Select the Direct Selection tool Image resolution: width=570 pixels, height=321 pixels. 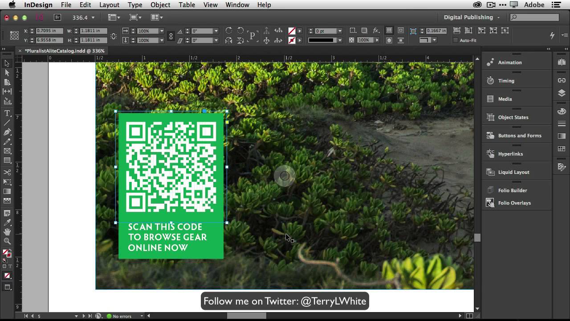coord(7,73)
